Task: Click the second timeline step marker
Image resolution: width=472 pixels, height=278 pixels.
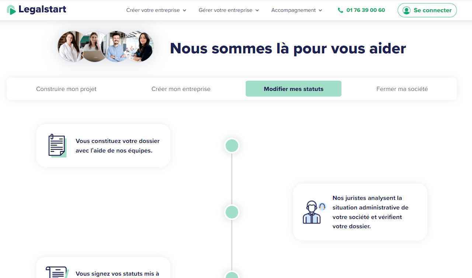Action: (232, 212)
